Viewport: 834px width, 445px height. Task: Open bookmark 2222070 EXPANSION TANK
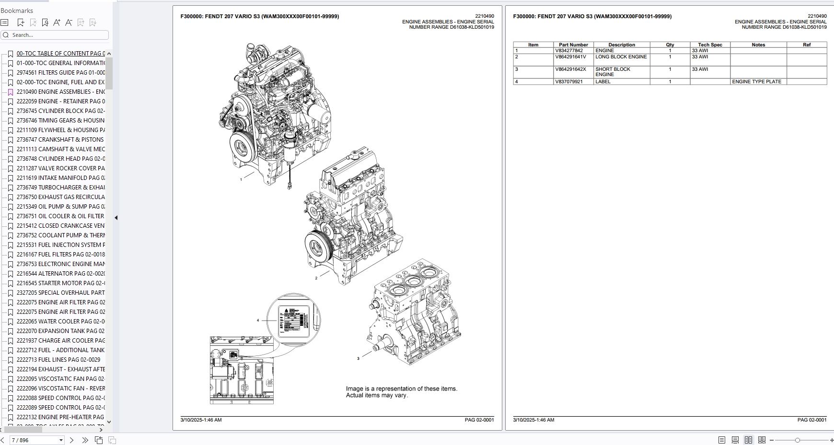tap(60, 331)
